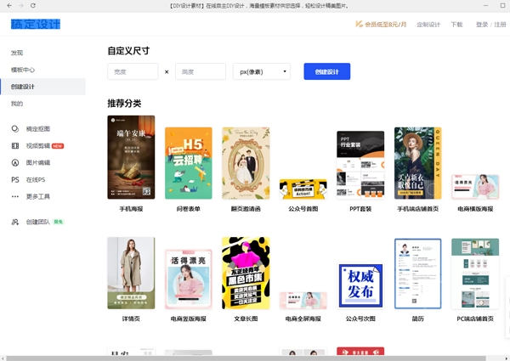Image resolution: width=510 pixels, height=361 pixels.
Task: Go back using the back arrow
Action: pyautogui.click(x=9, y=6)
